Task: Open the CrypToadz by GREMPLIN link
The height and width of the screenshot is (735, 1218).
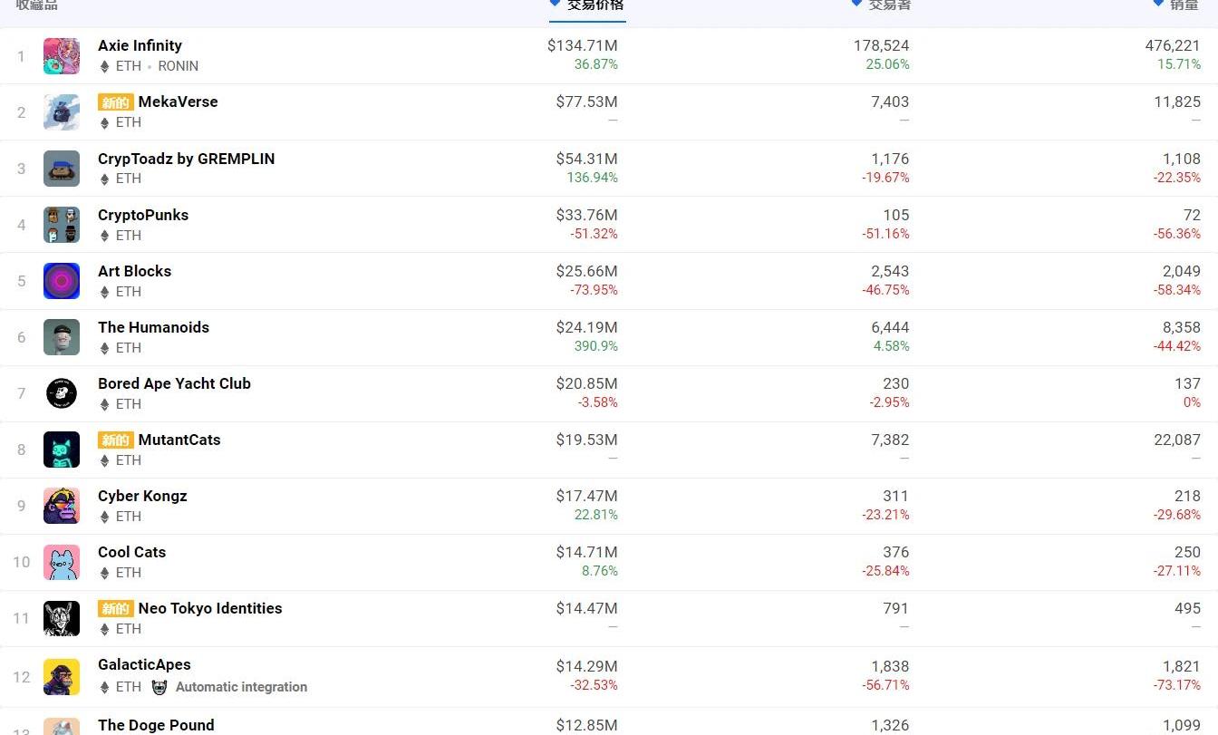Action: pyautogui.click(x=186, y=158)
